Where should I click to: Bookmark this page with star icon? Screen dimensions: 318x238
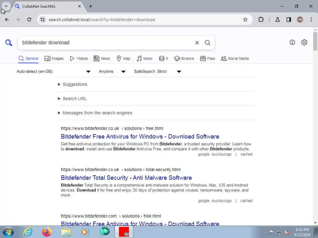point(245,20)
